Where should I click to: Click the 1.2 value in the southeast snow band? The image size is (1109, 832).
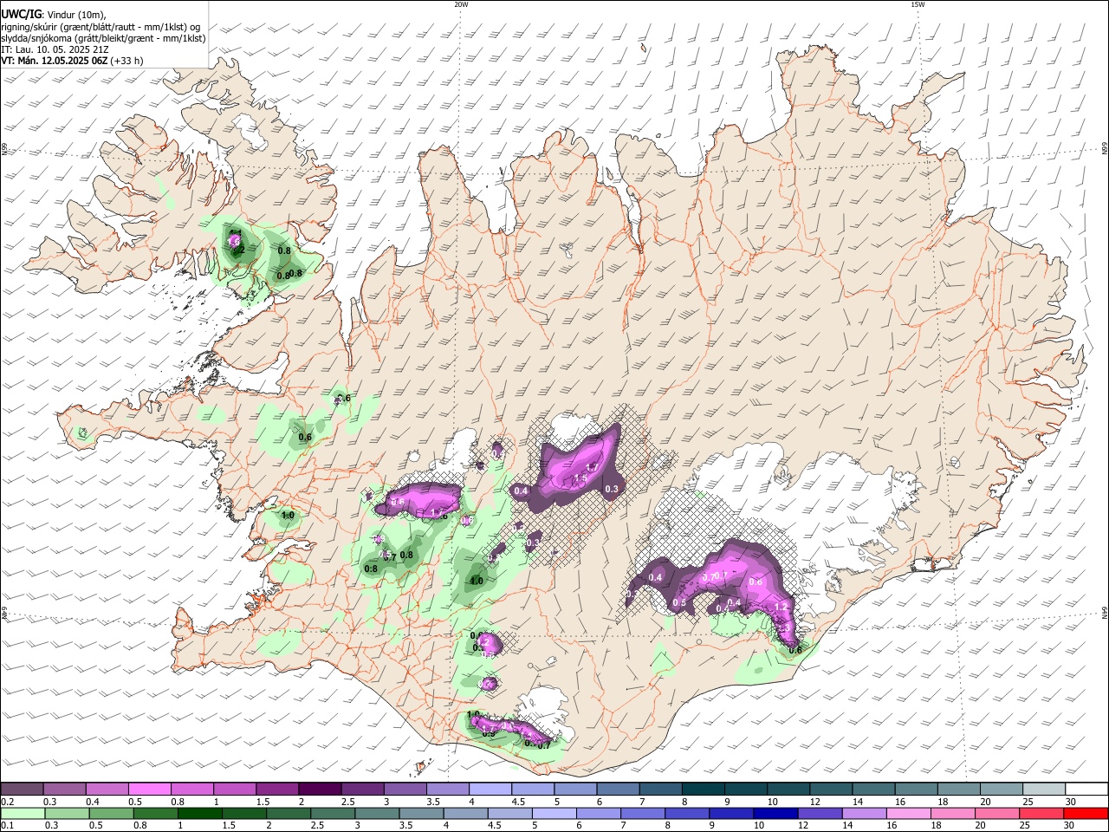(781, 608)
